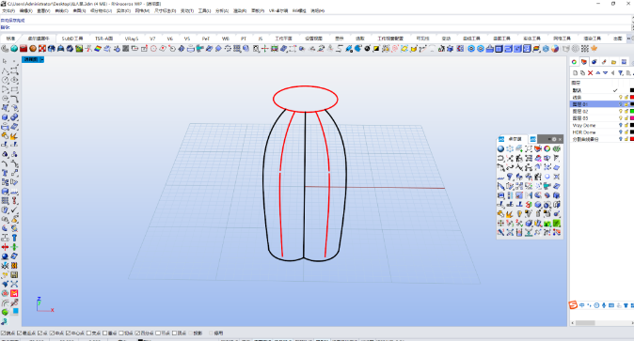The width and height of the screenshot is (634, 341).
Task: Toggle lock icon of HDR Dome layer
Action: (626, 132)
